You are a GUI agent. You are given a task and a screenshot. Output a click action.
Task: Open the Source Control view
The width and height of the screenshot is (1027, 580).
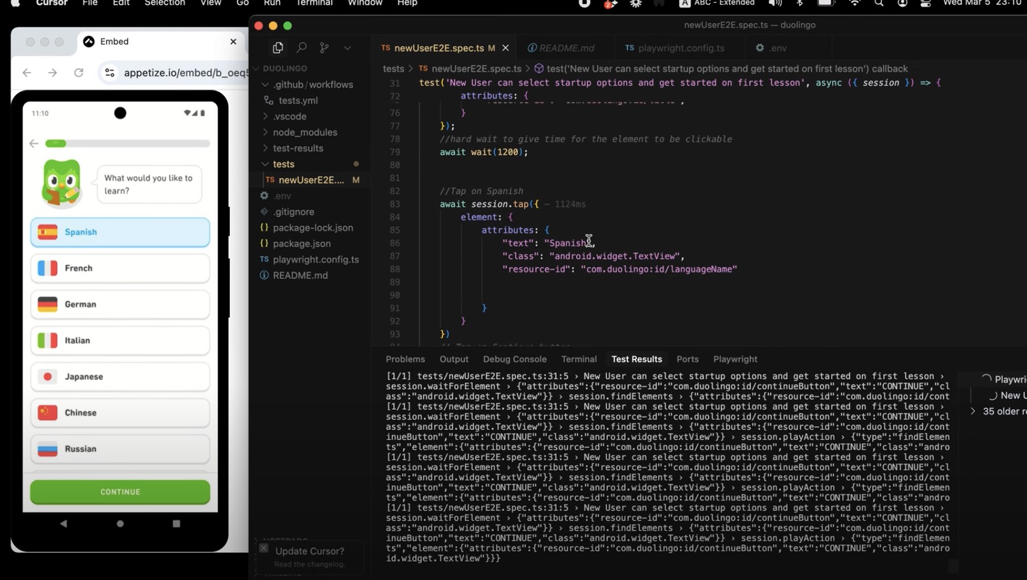pos(324,48)
